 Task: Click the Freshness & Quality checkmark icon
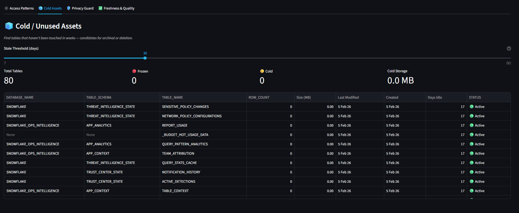(x=100, y=8)
